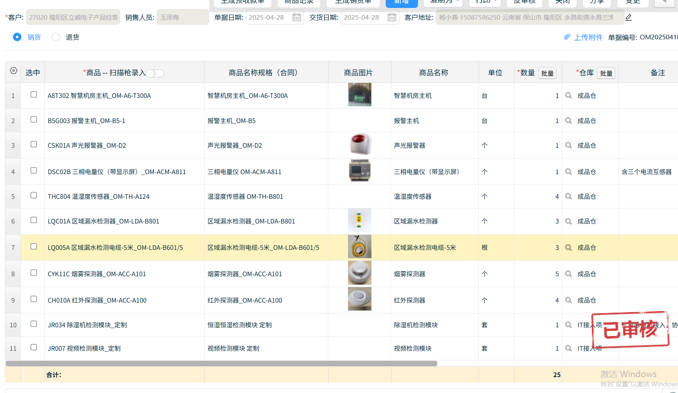678x393 pixels.
Task: Click remark text 含三个电流互感器
Action: click(647, 172)
